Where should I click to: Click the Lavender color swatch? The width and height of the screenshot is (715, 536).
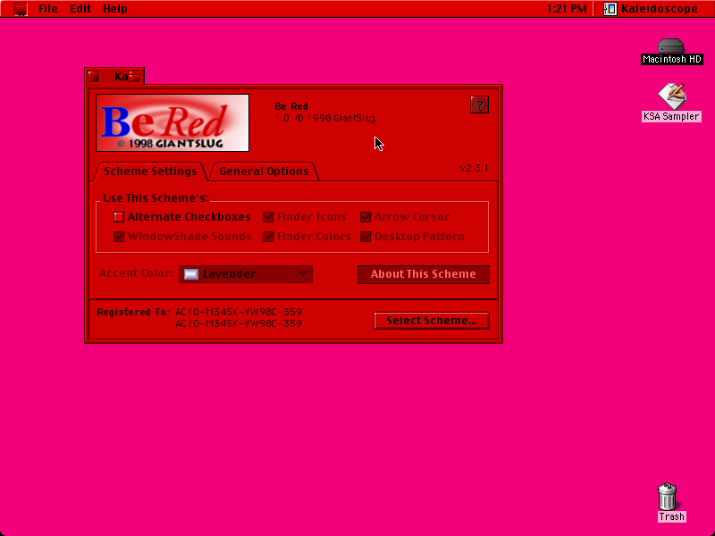191,274
